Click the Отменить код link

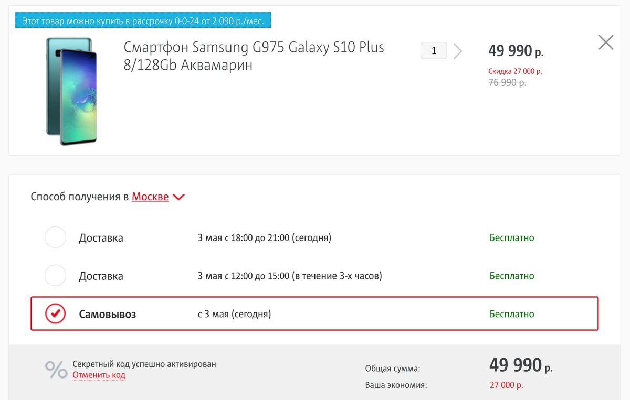tap(99, 375)
